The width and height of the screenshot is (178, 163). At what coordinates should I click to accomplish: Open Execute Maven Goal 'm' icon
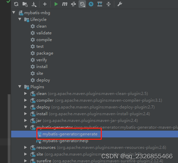[65, 4]
